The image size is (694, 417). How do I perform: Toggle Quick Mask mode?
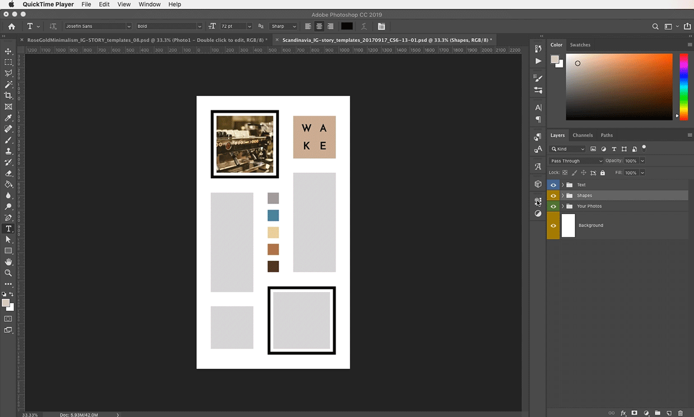8,319
